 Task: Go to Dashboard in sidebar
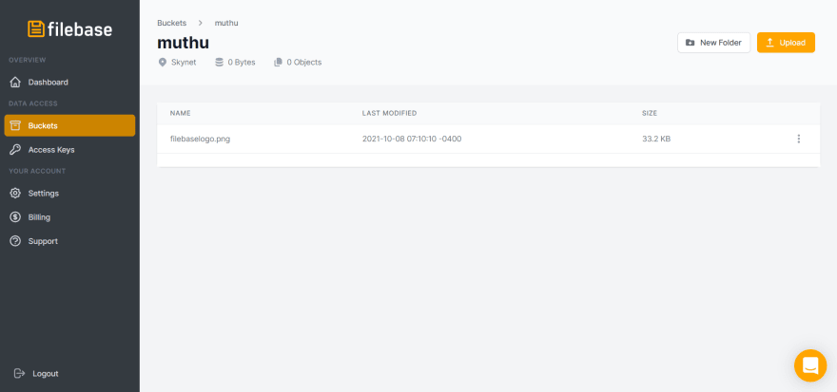coord(69,82)
